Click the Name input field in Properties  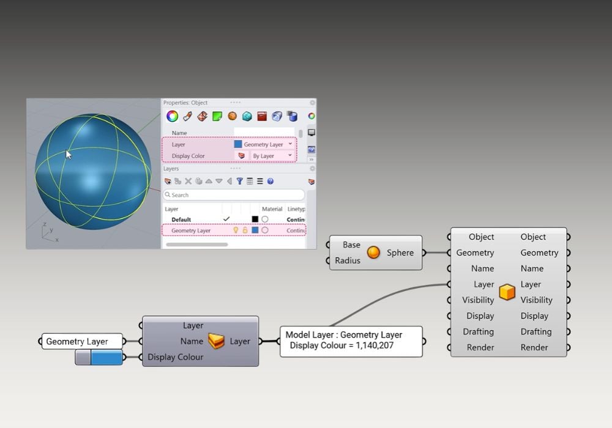tap(264, 133)
